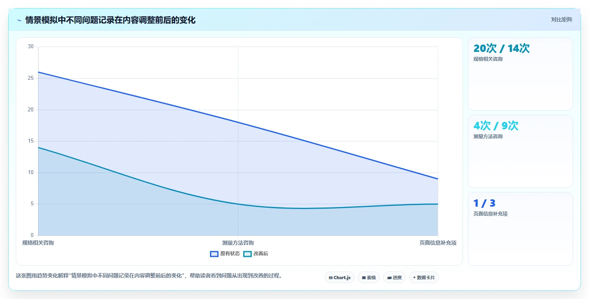Click the Chart.js tag pill
Image resolution: width=589 pixels, height=299 pixels.
point(340,278)
